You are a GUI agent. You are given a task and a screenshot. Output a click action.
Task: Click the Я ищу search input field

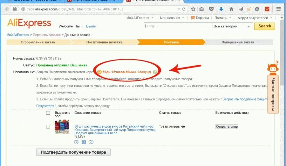click(178, 26)
